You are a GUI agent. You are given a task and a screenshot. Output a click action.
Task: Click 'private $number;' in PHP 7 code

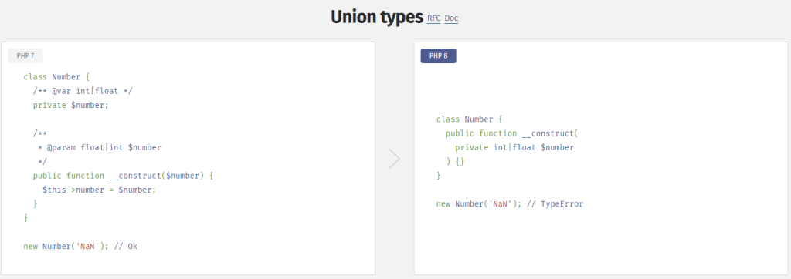tap(70, 106)
